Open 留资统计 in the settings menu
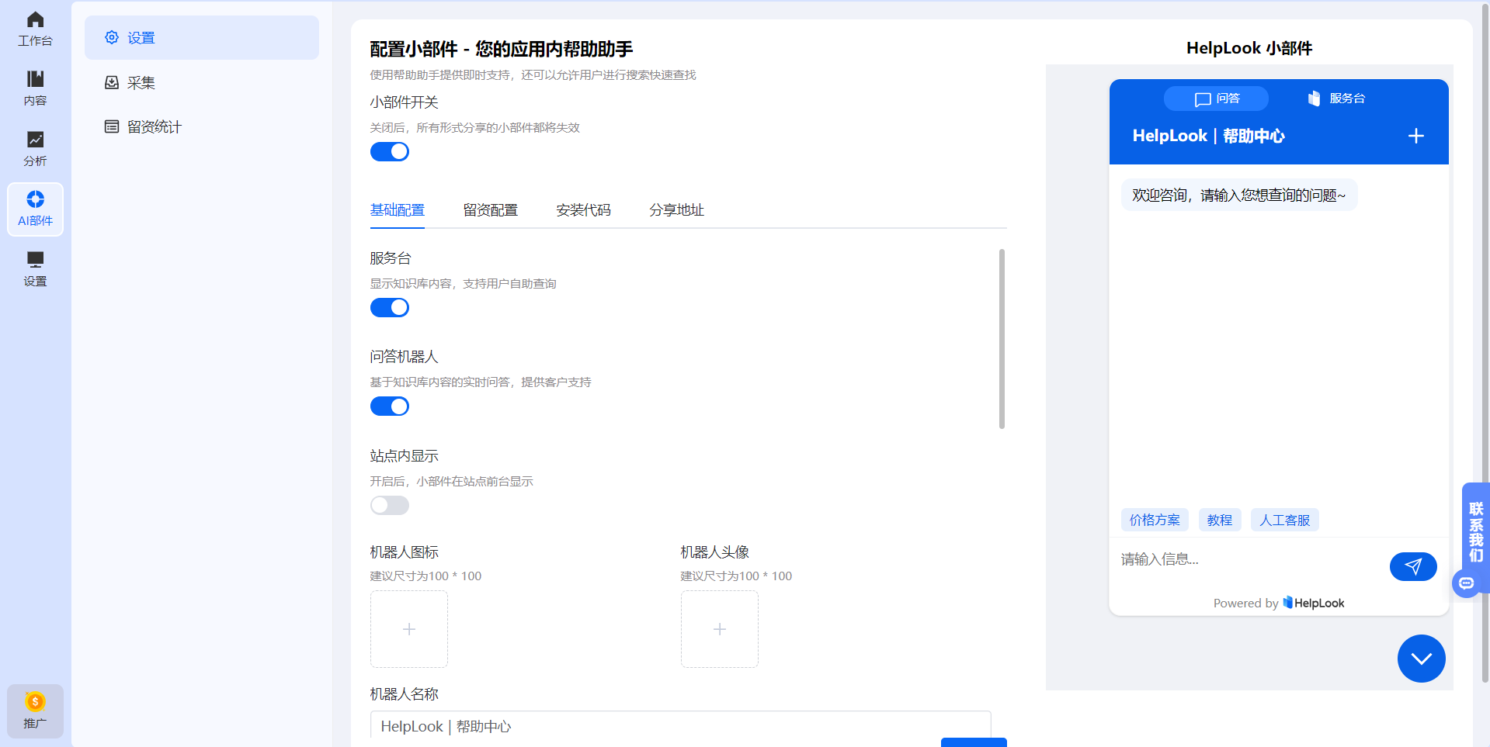 tap(154, 126)
